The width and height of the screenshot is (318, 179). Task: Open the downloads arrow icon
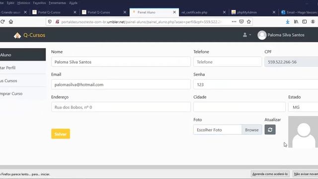pyautogui.click(x=288, y=22)
